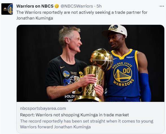Click the Warriors badge on the black shirt
The width and height of the screenshot is (166, 134).
(x=66, y=74)
